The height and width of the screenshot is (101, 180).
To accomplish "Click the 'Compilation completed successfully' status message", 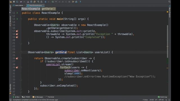I will click(x=35, y=100).
